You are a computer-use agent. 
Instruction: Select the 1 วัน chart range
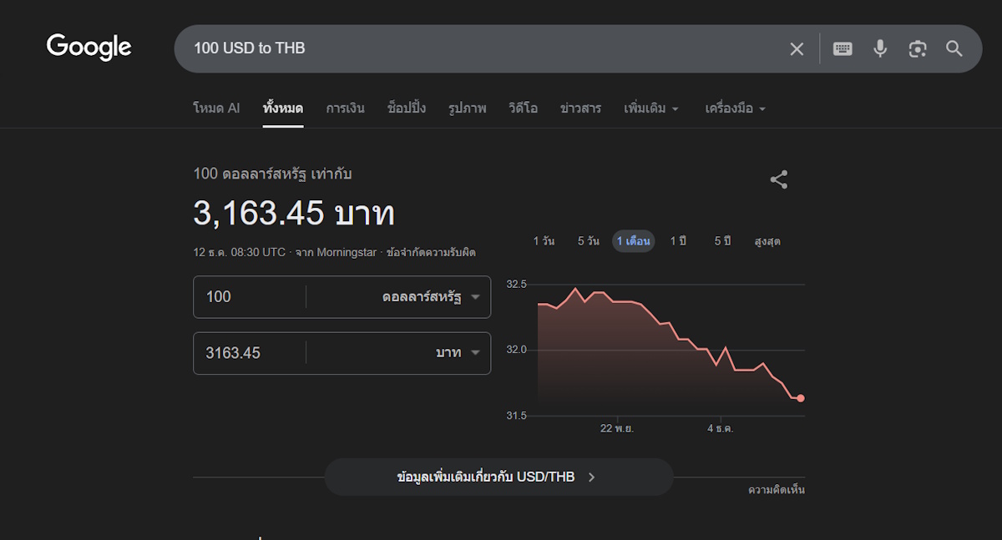coord(544,241)
